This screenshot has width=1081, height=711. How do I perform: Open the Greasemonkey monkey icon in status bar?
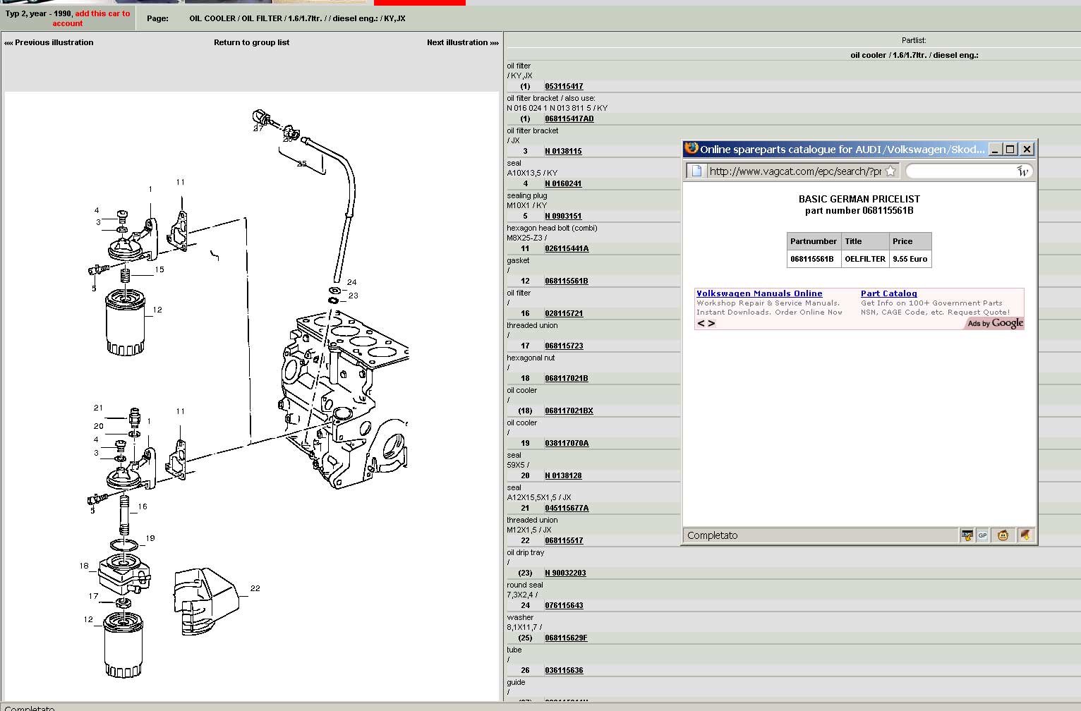click(x=1003, y=535)
